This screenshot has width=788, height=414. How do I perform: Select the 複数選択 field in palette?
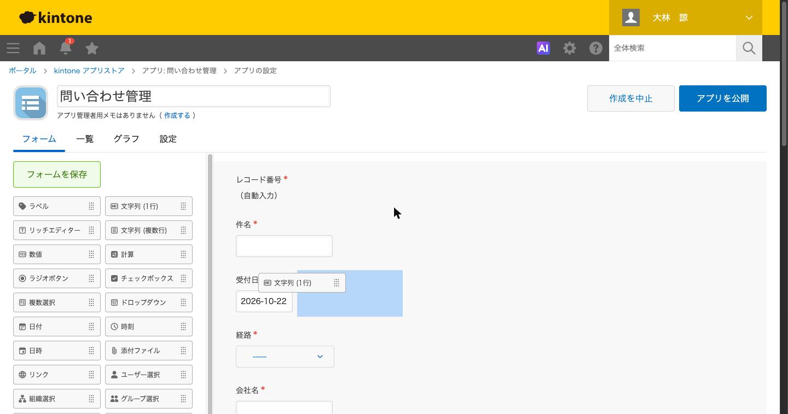coord(57,302)
